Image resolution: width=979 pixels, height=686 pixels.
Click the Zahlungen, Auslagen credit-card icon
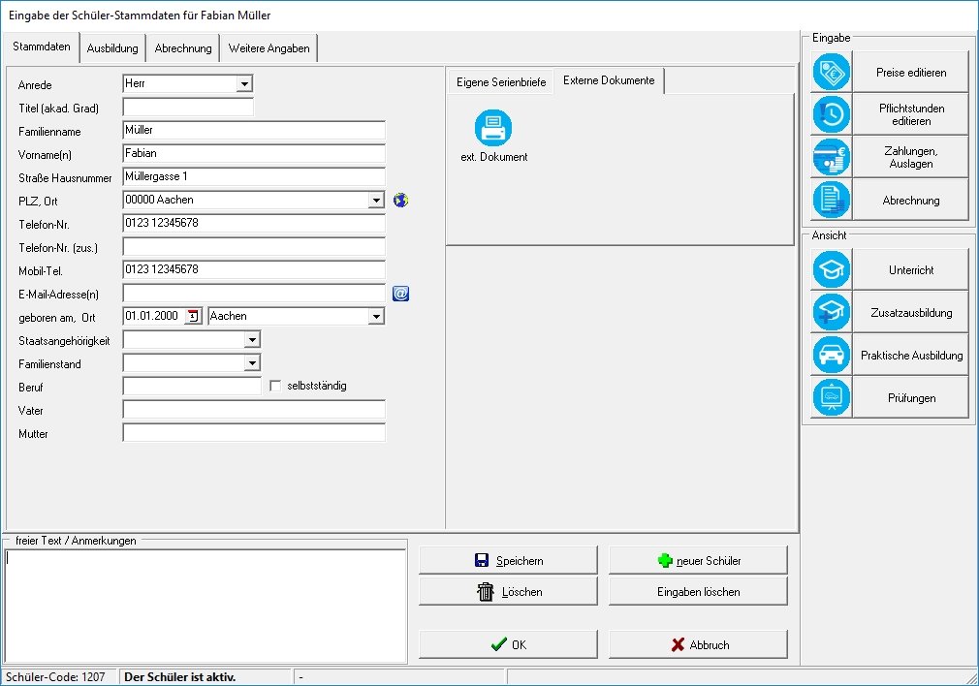[831, 157]
